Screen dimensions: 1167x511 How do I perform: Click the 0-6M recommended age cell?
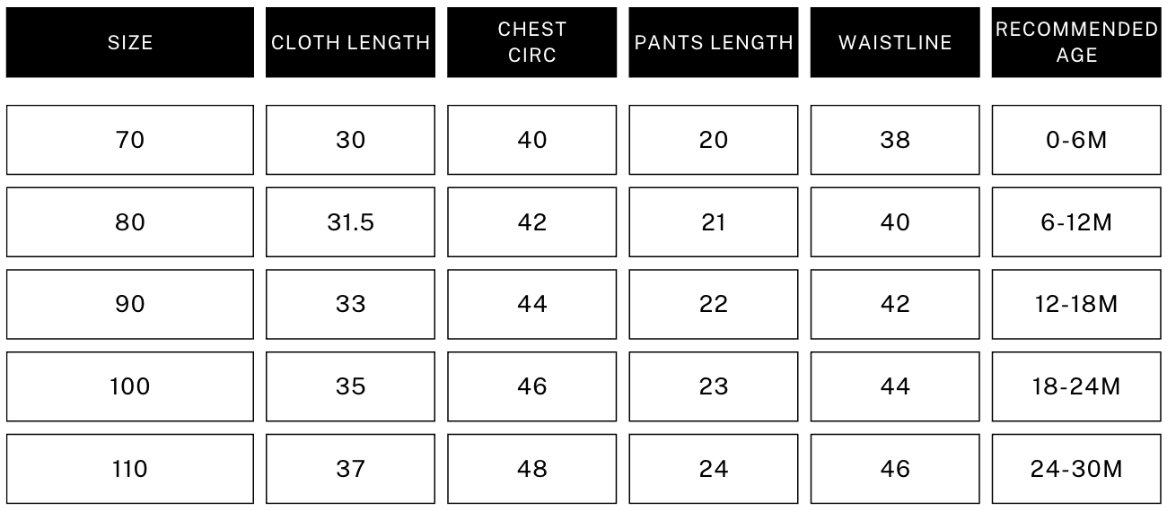pyautogui.click(x=1076, y=140)
